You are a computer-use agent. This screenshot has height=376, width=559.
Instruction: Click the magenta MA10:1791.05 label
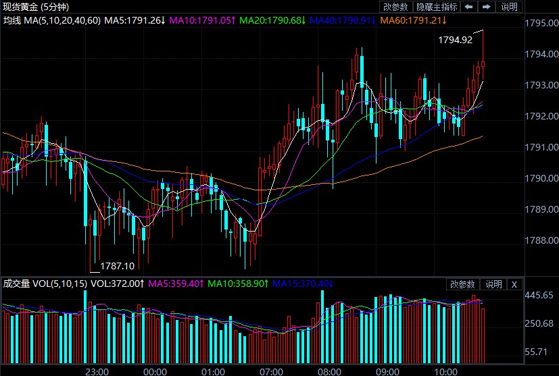click(202, 21)
